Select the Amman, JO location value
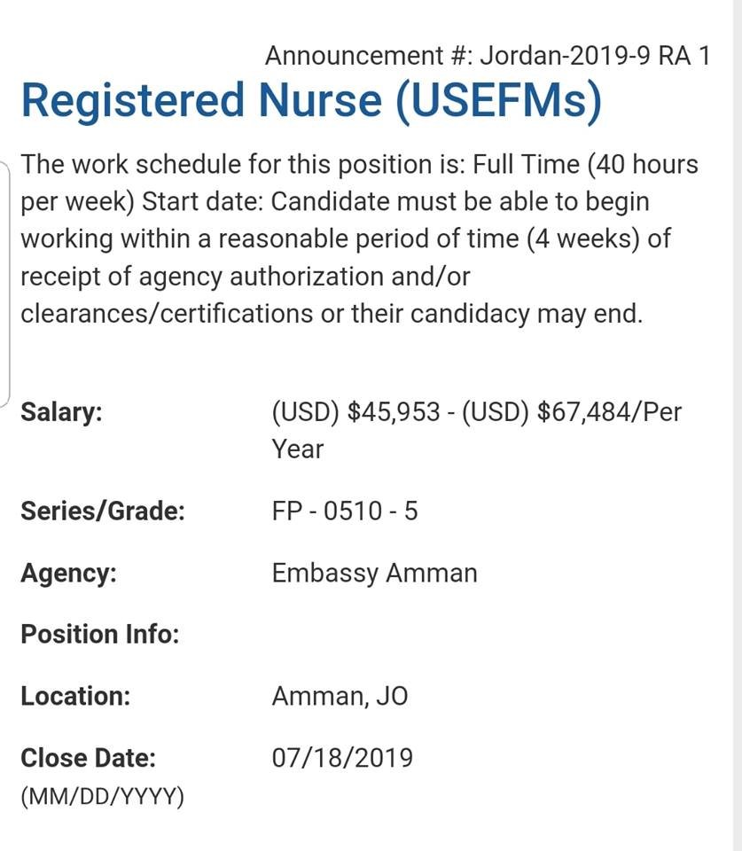 coord(340,696)
